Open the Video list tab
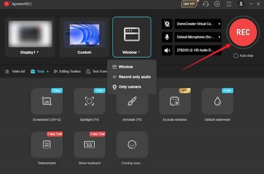Screen dimensions: 264x174 15,71
